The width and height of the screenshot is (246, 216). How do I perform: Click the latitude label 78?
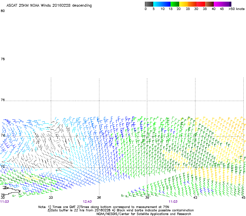[x=3, y=59]
